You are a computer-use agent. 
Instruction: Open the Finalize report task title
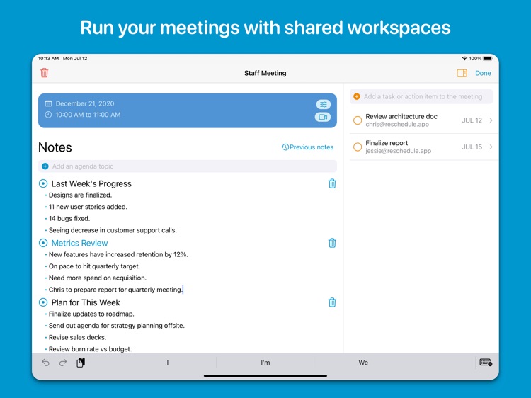click(x=387, y=143)
